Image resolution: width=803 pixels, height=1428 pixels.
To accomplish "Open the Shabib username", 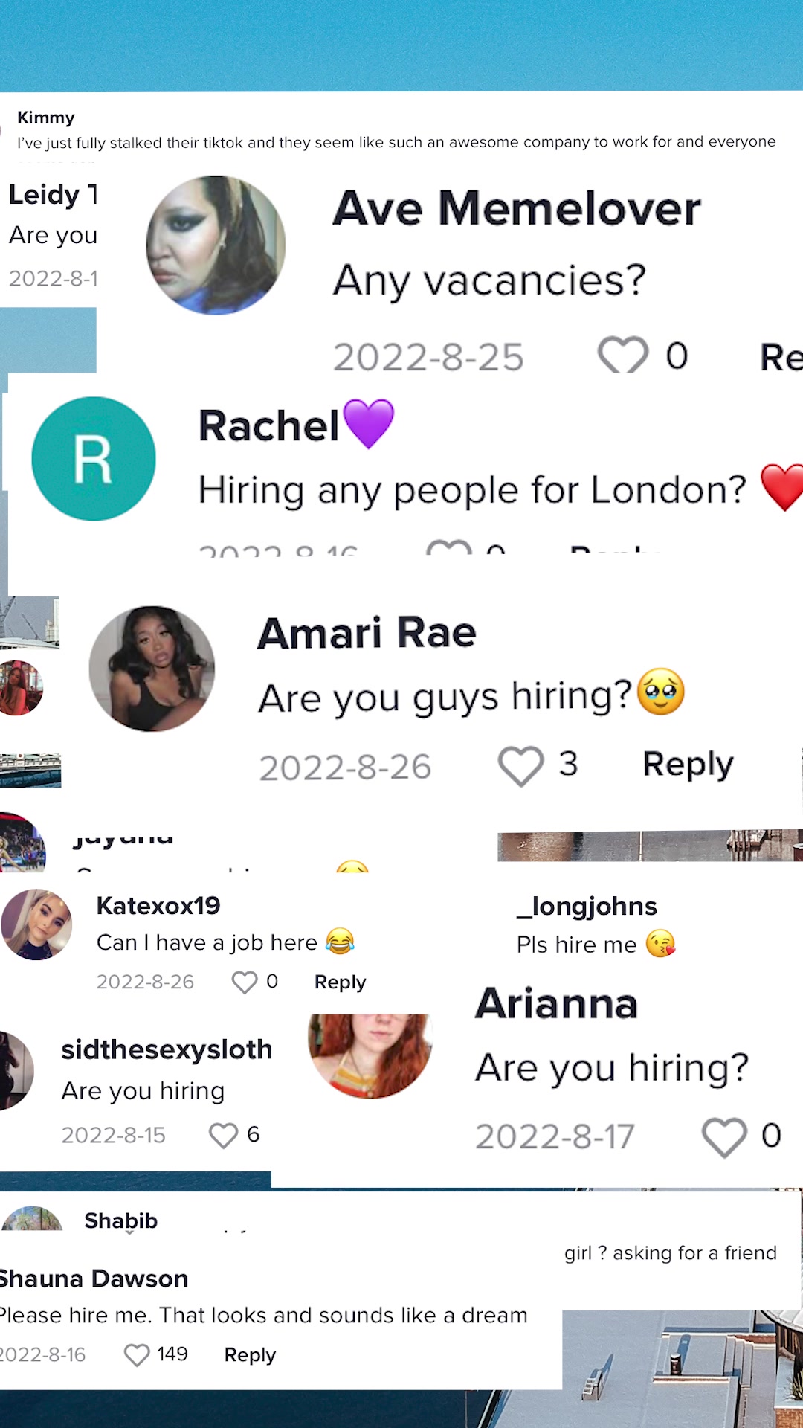I will 120,1220.
